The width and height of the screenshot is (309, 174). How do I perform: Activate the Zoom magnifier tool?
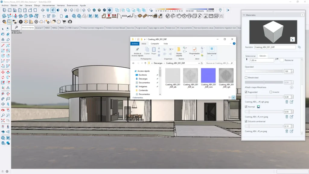click(x=3, y=115)
